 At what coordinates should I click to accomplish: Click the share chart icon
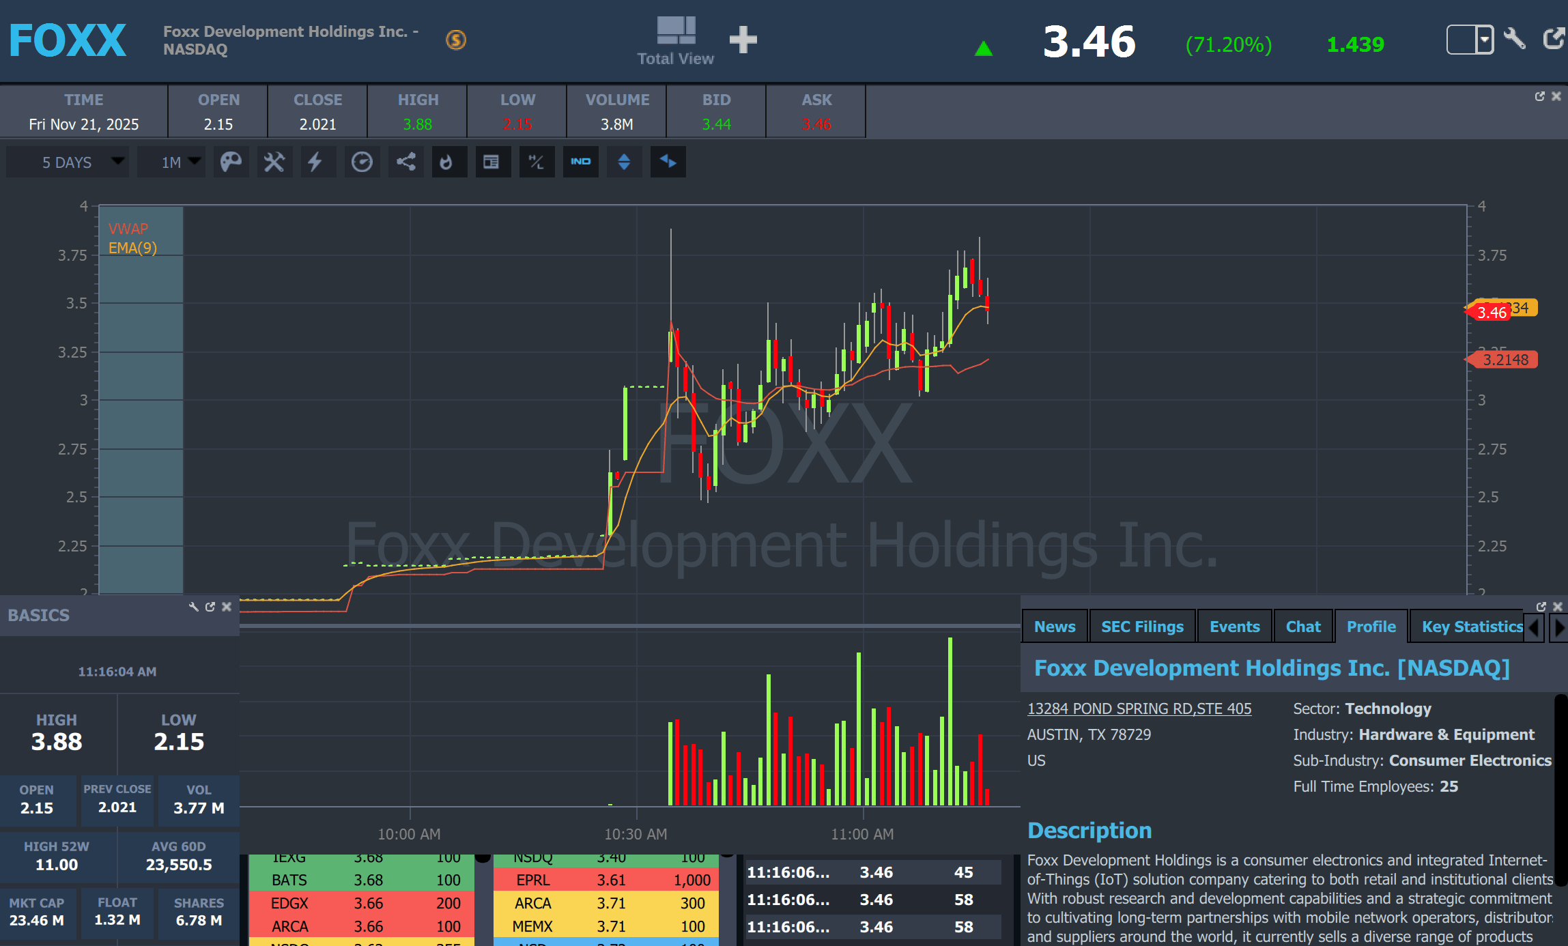406,162
